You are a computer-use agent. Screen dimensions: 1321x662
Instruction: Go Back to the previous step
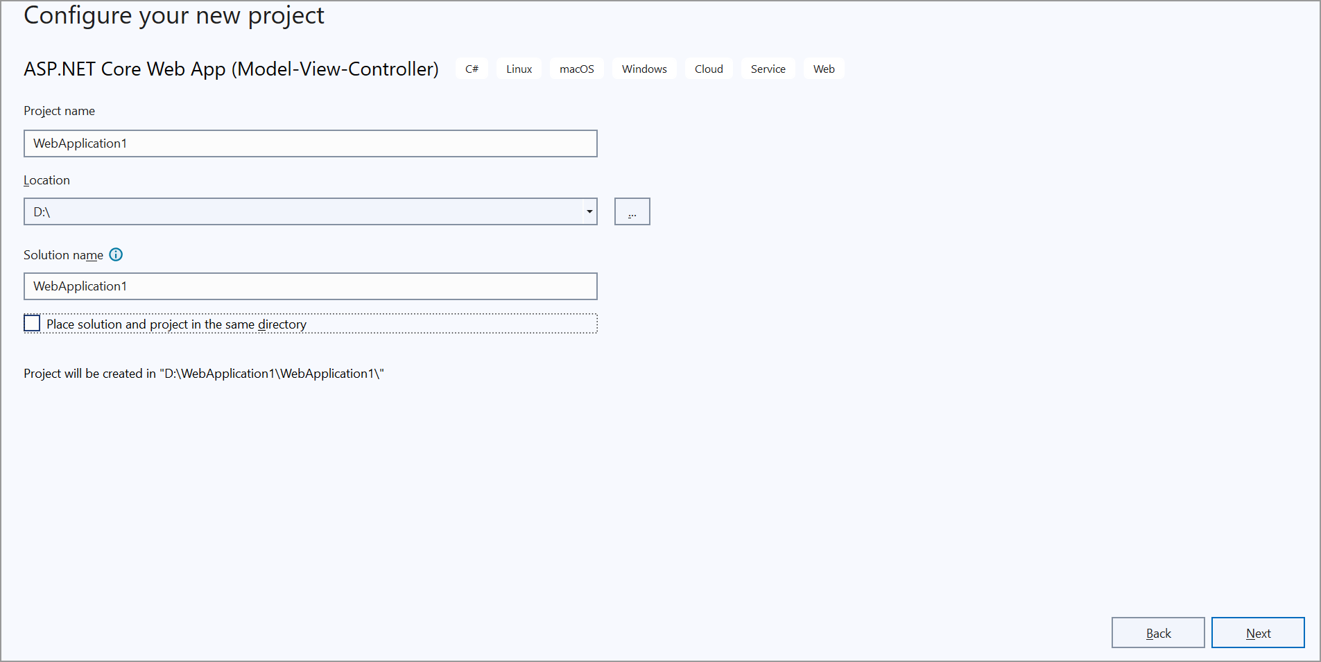[1158, 632]
